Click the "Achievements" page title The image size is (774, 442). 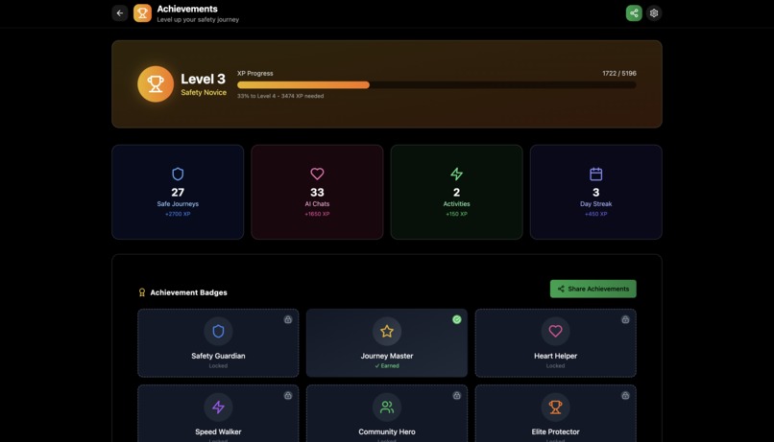(x=187, y=9)
